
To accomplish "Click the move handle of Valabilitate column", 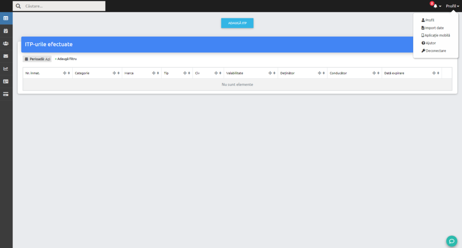I will coord(270,73).
